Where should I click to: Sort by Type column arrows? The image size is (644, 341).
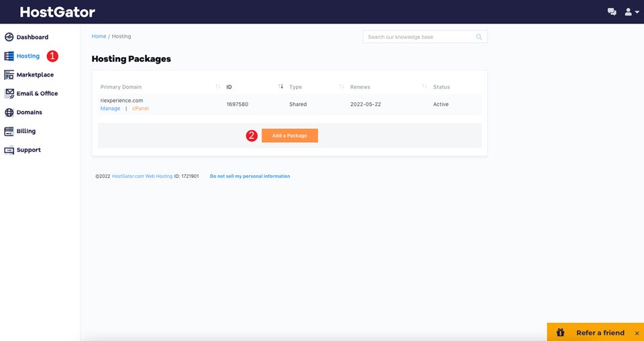pyautogui.click(x=341, y=87)
